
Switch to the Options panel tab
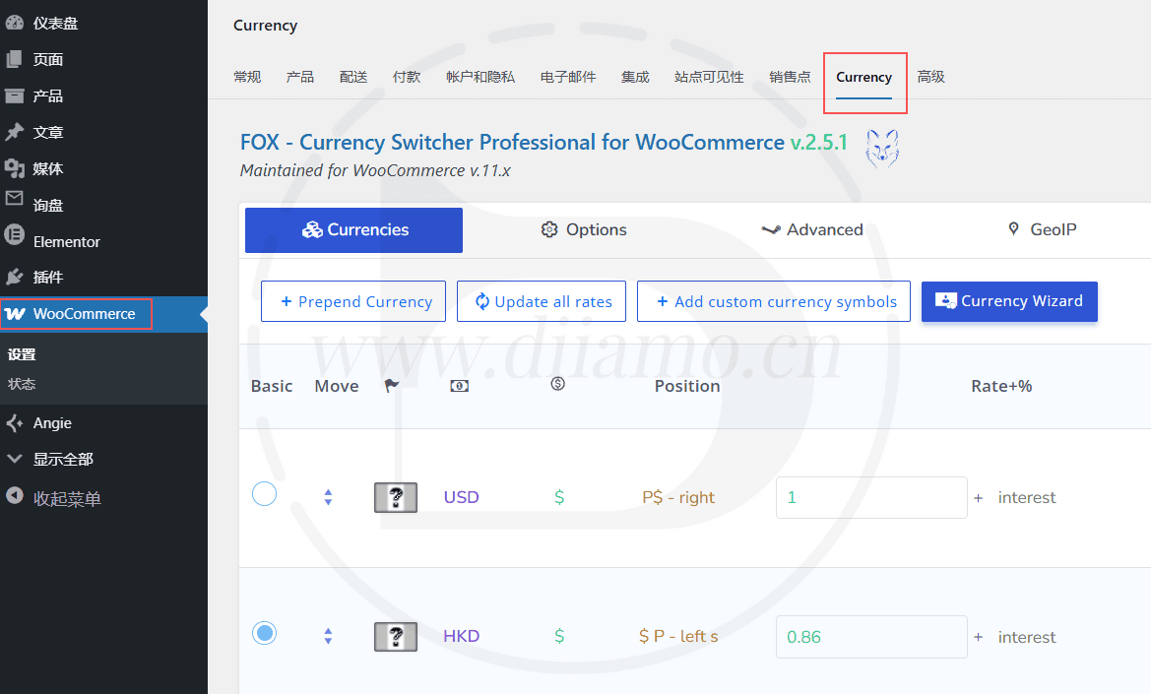[x=584, y=229]
